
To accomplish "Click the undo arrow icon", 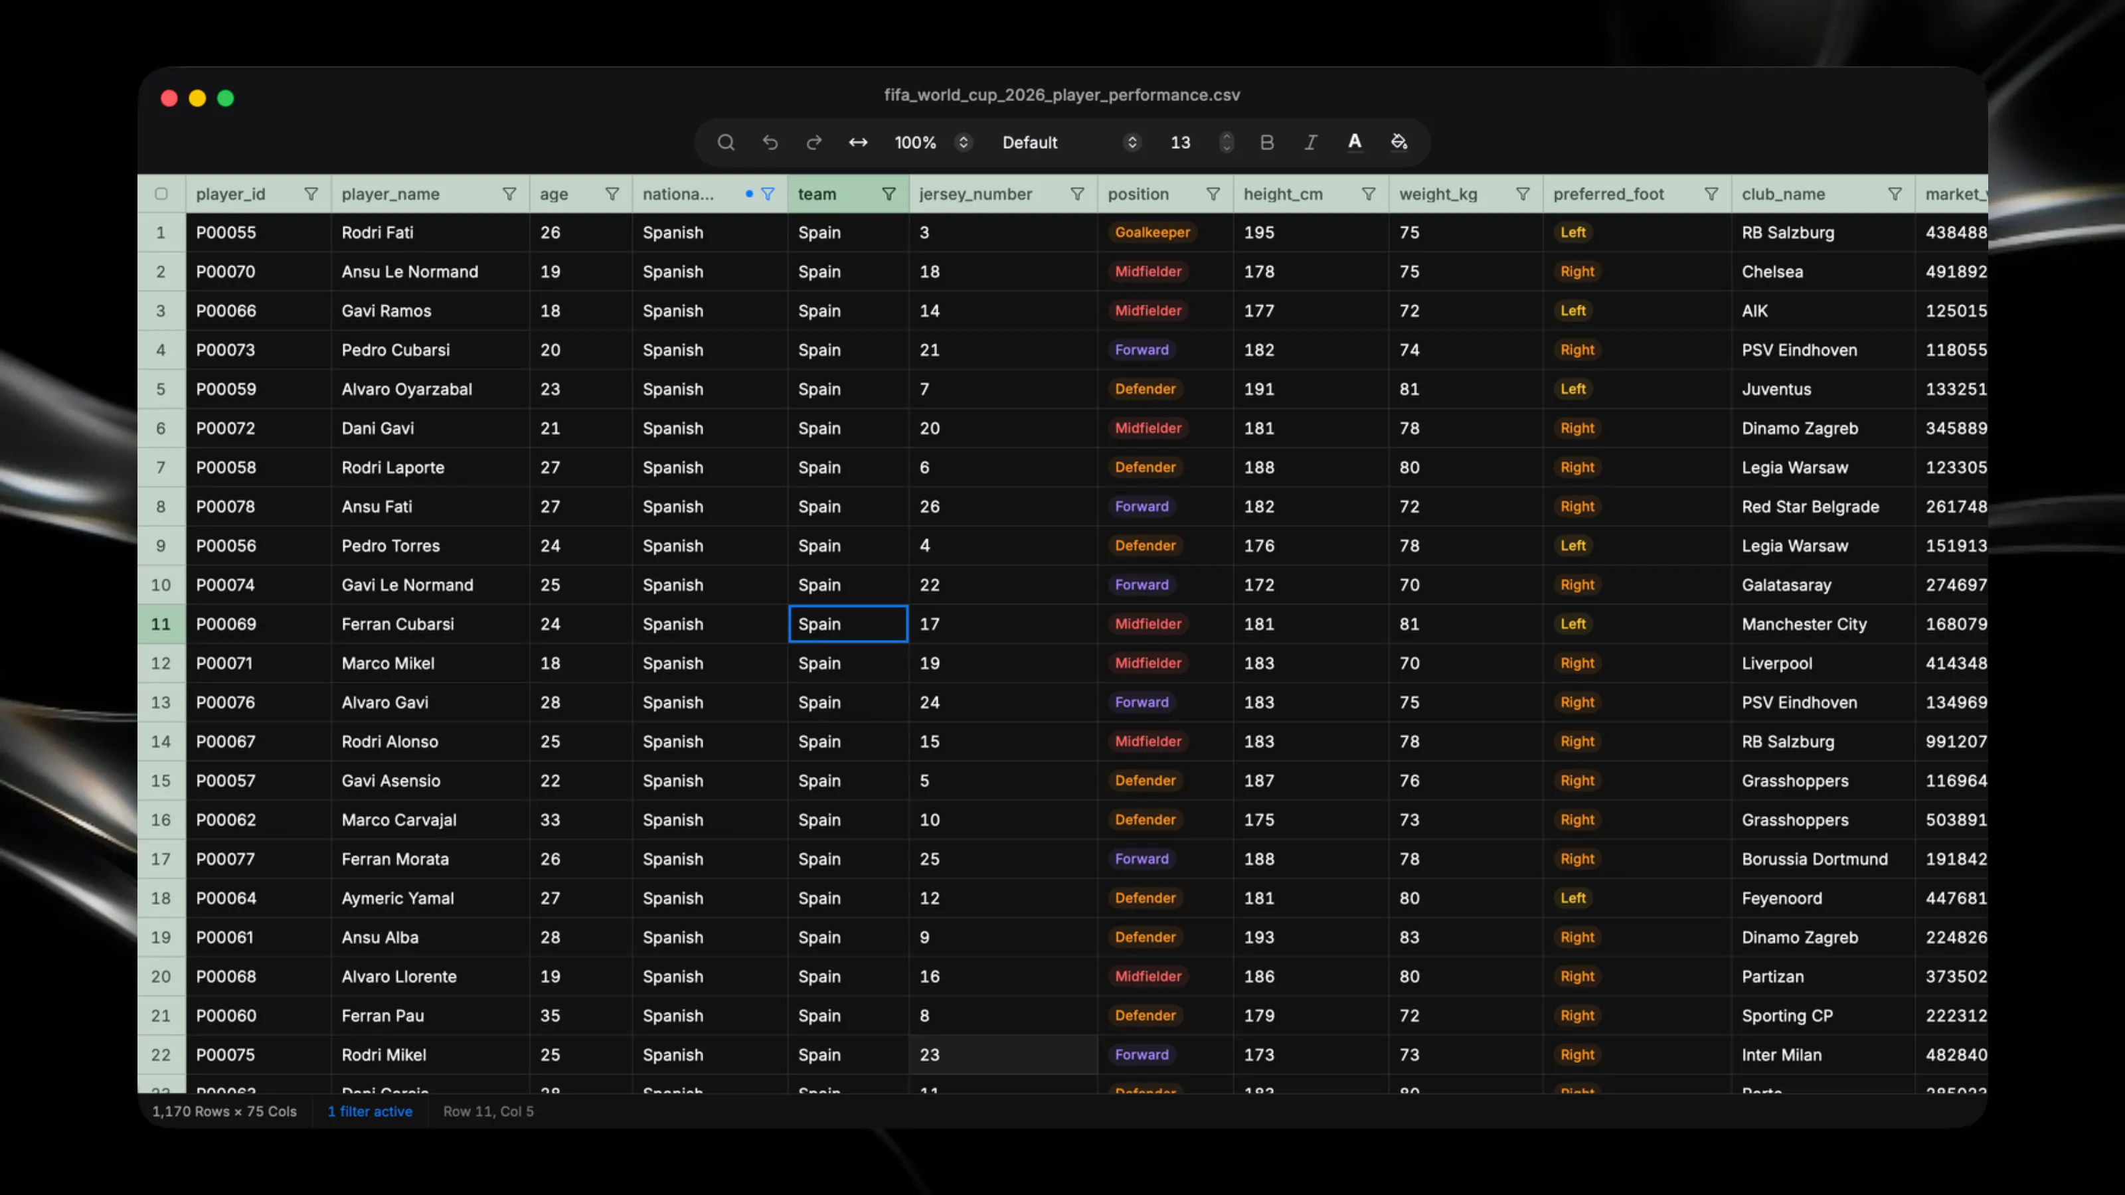I will coord(770,143).
